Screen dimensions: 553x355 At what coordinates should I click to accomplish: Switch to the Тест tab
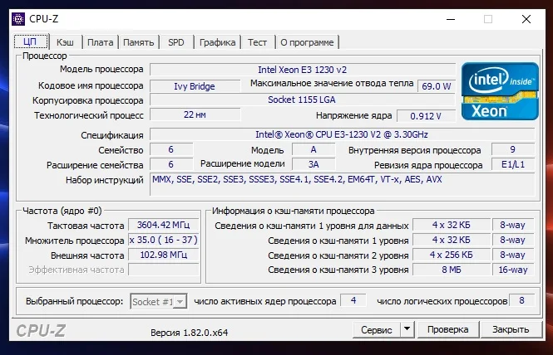coord(257,42)
